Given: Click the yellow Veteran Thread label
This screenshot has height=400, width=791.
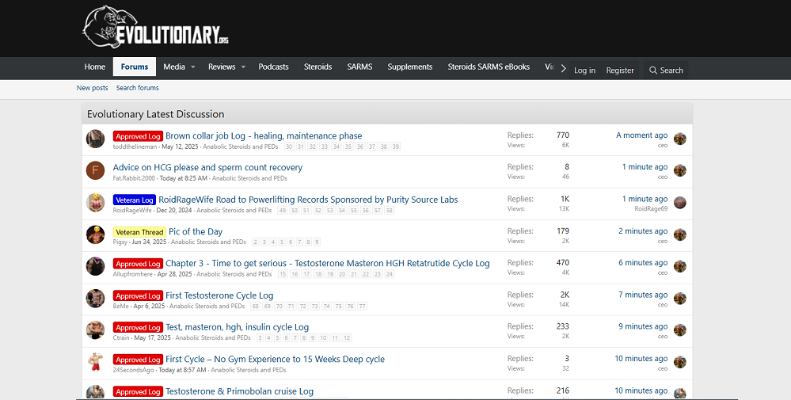Looking at the screenshot, I should 139,232.
